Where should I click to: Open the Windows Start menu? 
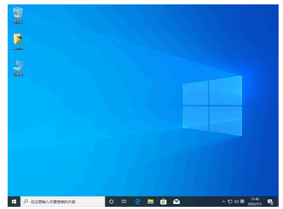tap(14, 202)
